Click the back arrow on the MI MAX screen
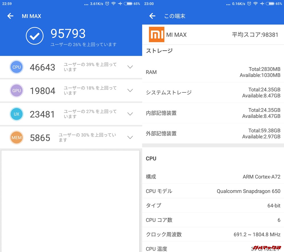This screenshot has width=284, height=252. click(x=10, y=16)
